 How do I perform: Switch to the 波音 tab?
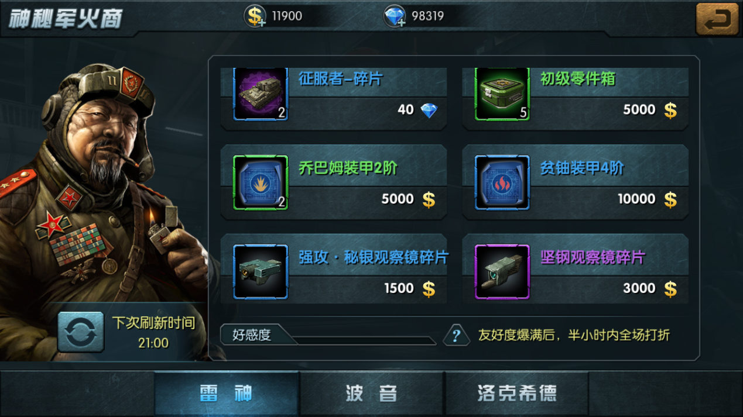[x=371, y=394]
